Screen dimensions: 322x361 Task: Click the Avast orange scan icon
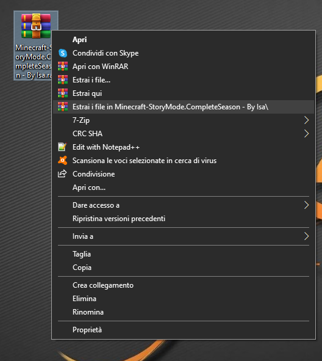click(63, 161)
